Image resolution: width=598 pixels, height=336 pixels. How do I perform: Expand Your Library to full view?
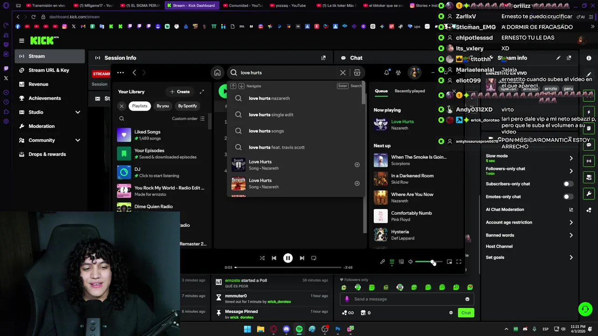tap(202, 92)
